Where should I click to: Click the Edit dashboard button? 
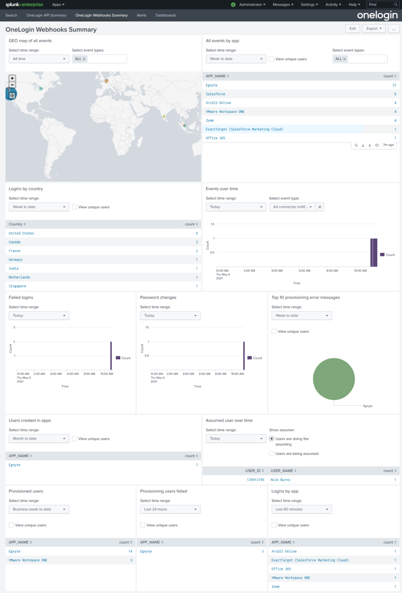pos(352,29)
